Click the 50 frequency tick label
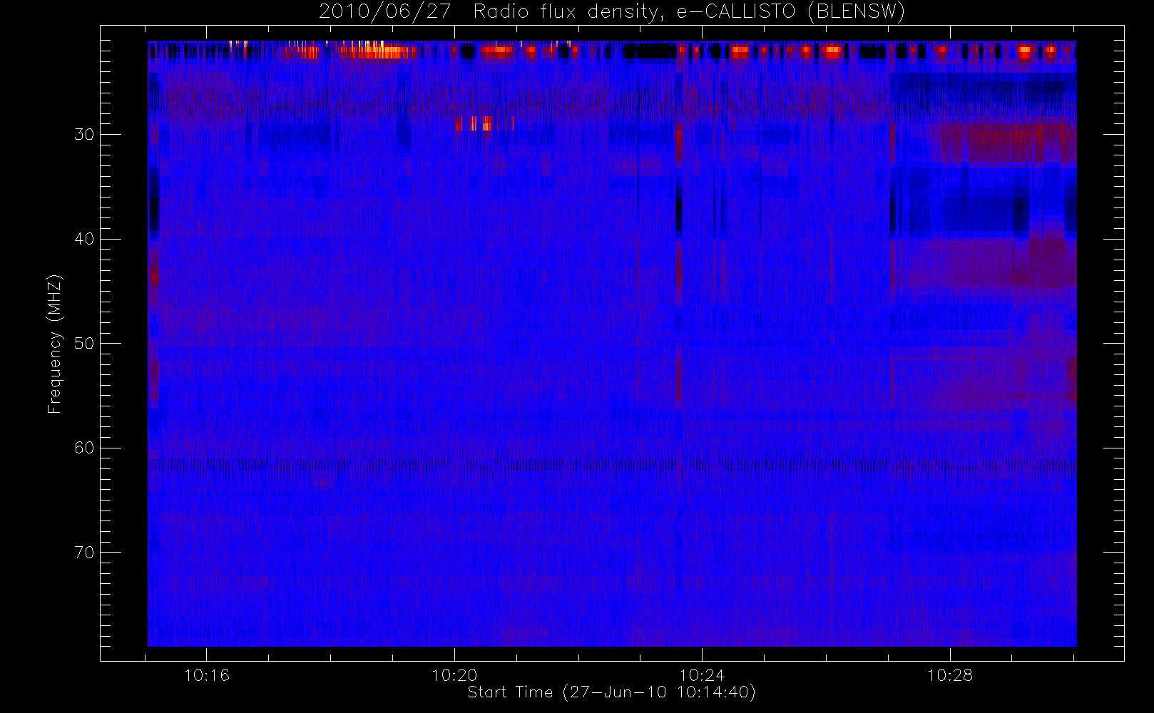Screen dimensions: 1154x713 [84, 344]
